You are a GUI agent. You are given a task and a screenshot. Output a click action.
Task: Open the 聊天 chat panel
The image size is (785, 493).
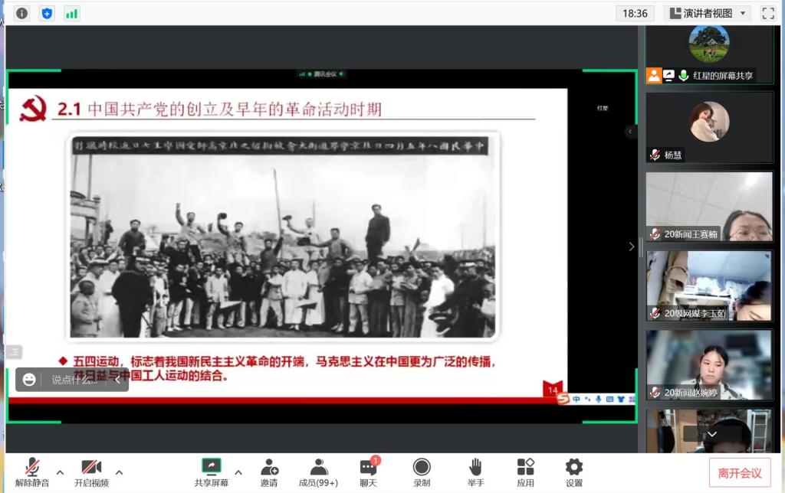(369, 472)
